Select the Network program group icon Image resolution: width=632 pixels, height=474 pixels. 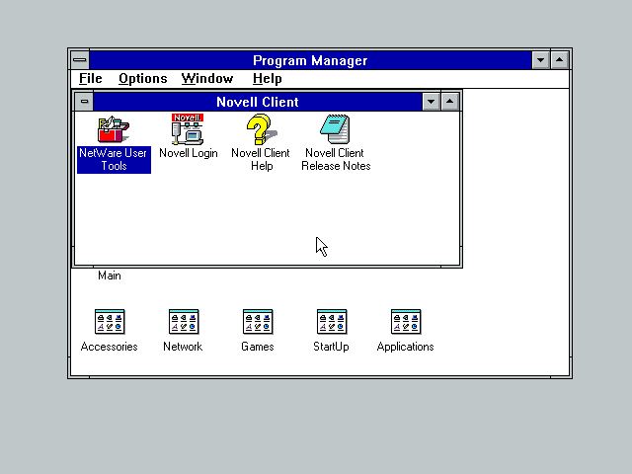point(184,322)
